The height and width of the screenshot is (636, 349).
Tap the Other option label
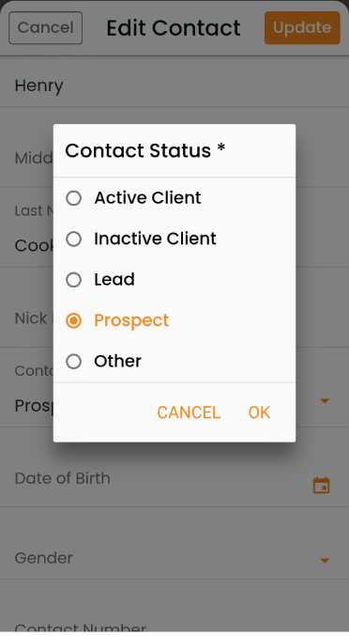click(x=118, y=361)
